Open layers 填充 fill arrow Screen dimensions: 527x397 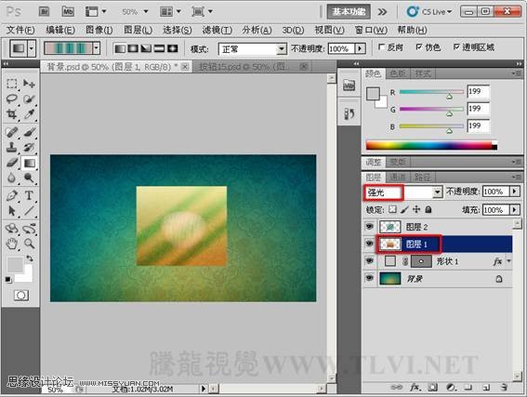514,210
